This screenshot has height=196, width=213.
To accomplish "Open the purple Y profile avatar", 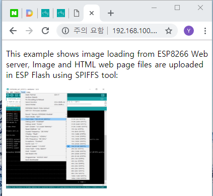I will click(189, 31).
